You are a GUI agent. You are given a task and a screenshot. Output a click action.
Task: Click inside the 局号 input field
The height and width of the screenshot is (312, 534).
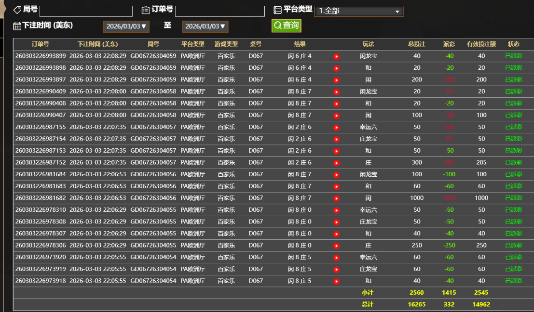(x=86, y=11)
